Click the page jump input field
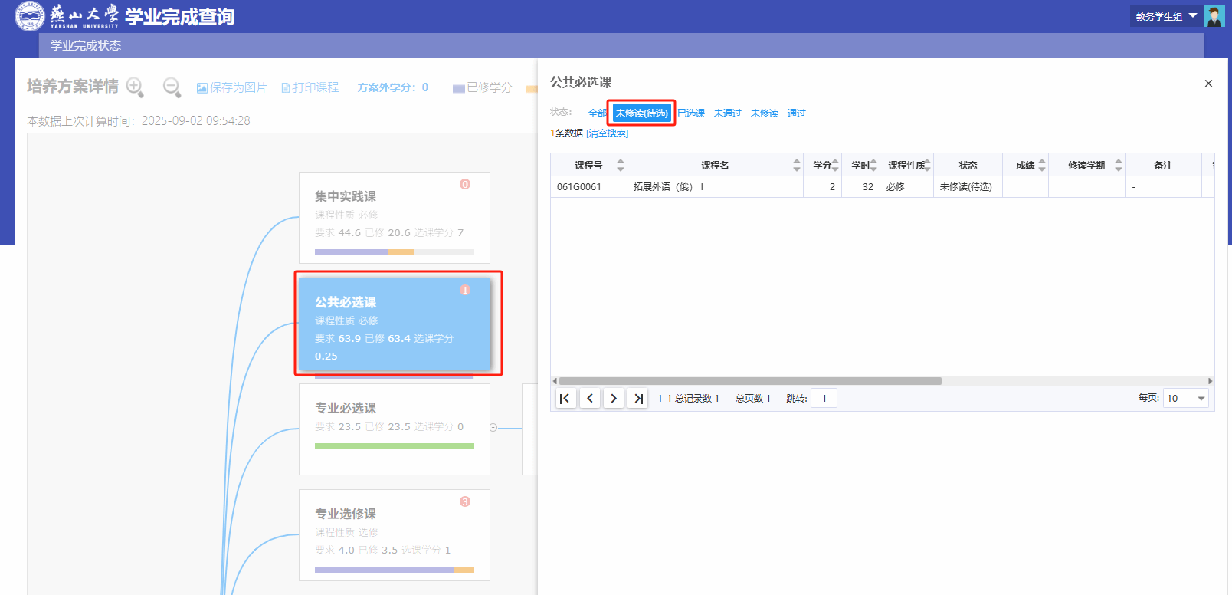Viewport: 1232px width, 595px height. click(824, 399)
